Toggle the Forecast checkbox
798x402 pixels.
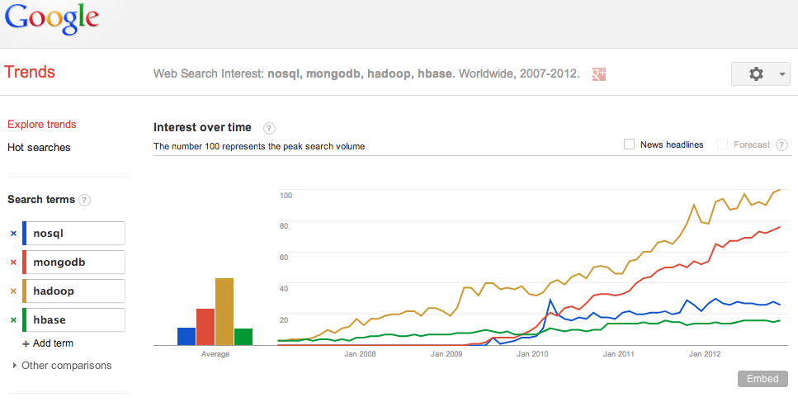(723, 144)
